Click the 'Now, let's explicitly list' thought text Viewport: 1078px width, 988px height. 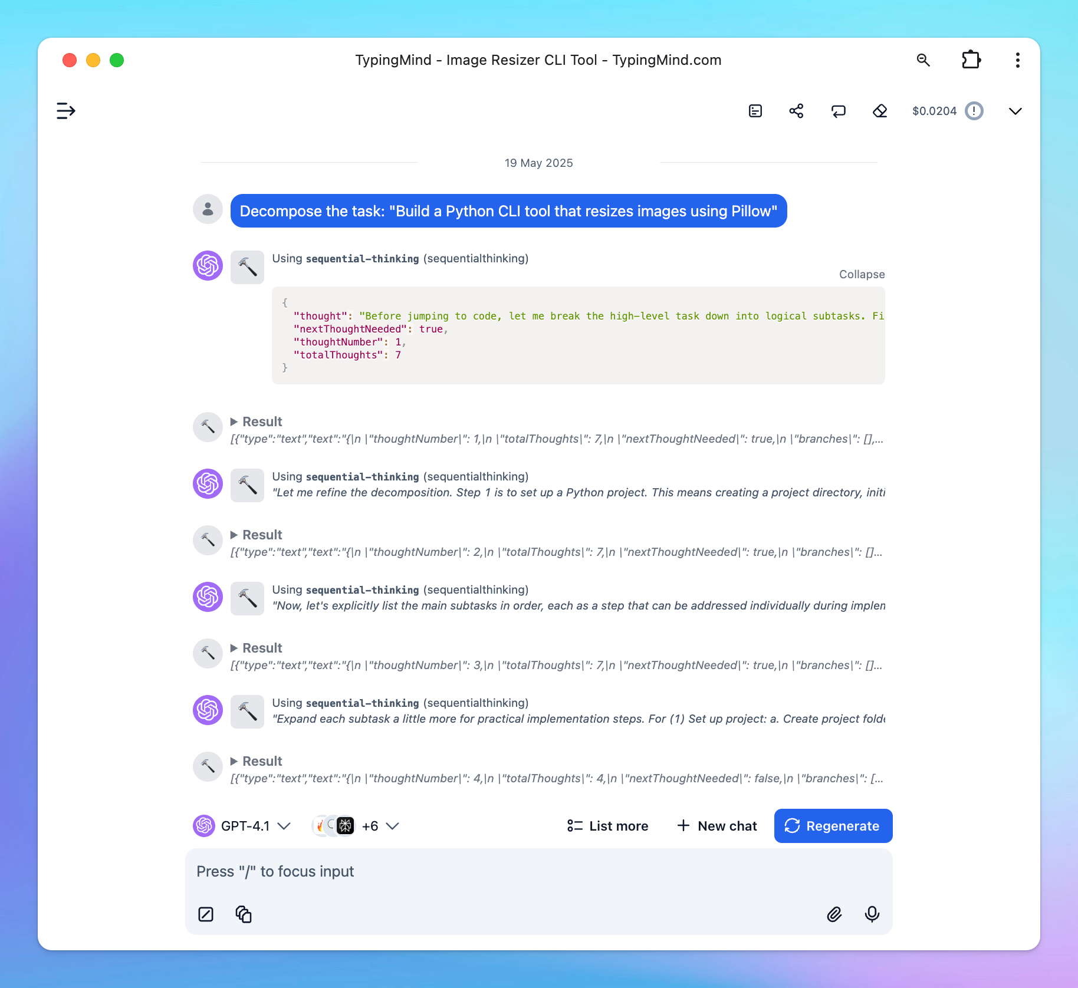(x=579, y=606)
